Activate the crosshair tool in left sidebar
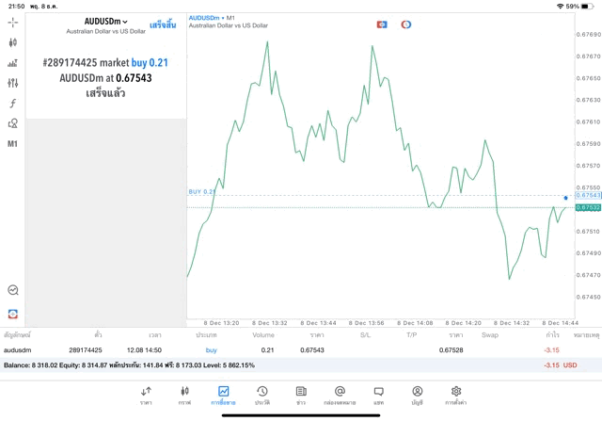This screenshot has width=602, height=421. pos(12,23)
